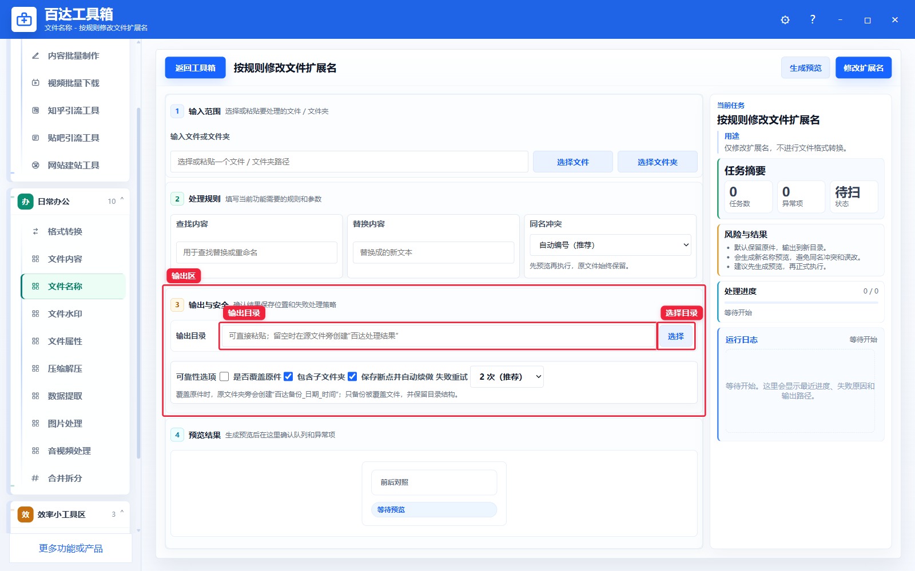Click the 待扫 状态 summary card

pyautogui.click(x=854, y=197)
